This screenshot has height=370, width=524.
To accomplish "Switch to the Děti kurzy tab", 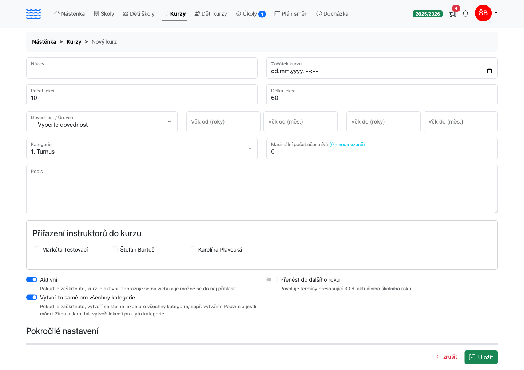I will pyautogui.click(x=211, y=14).
